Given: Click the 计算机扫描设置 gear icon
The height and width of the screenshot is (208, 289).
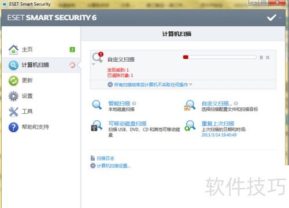Looking at the screenshot, I should tap(93, 166).
